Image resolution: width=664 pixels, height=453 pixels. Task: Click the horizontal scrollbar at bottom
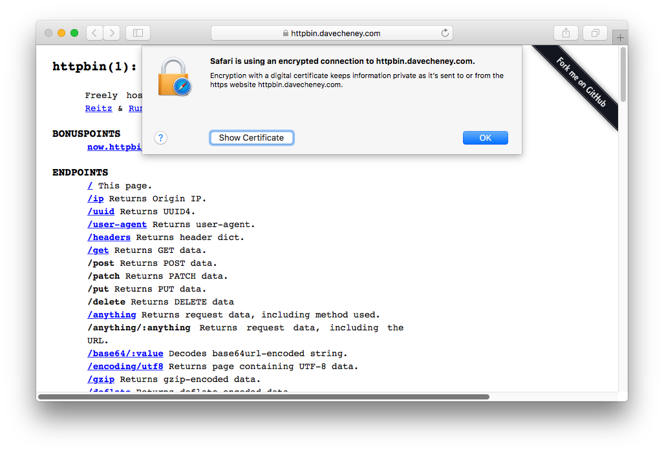(263, 397)
